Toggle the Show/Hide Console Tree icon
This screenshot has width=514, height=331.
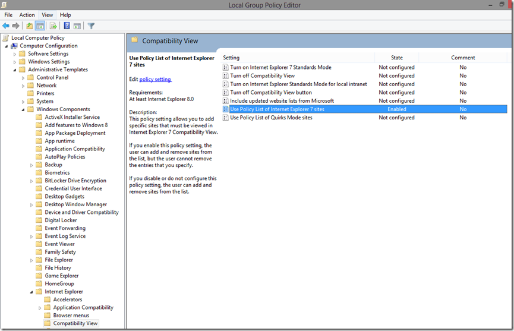40,26
